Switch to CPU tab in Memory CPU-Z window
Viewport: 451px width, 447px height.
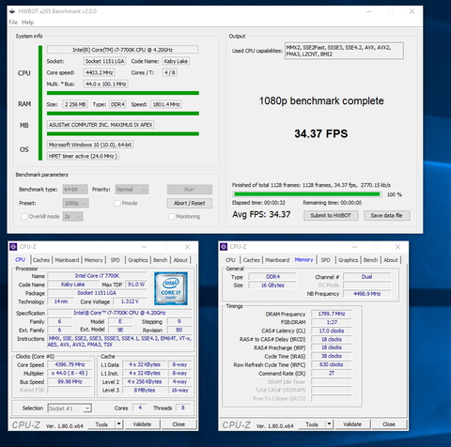230,260
